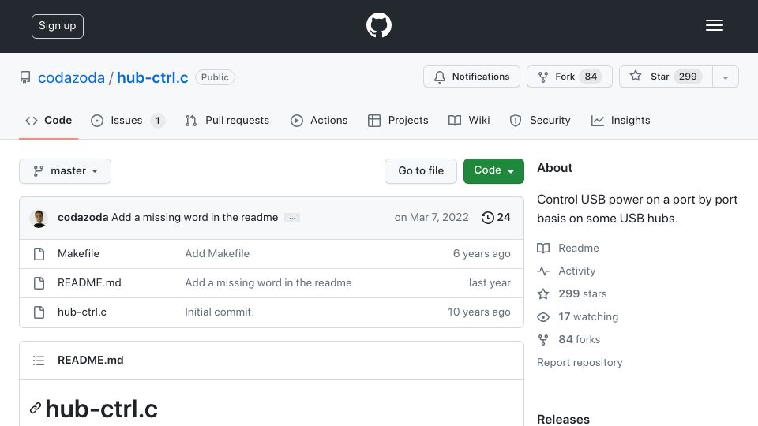This screenshot has width=758, height=426.
Task: Open the hub-ctrl.c repository name link
Action: pos(152,77)
